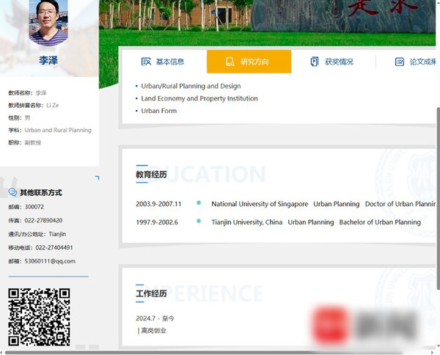Click the office address Tianjin
The image size is (440, 355).
(57, 234)
